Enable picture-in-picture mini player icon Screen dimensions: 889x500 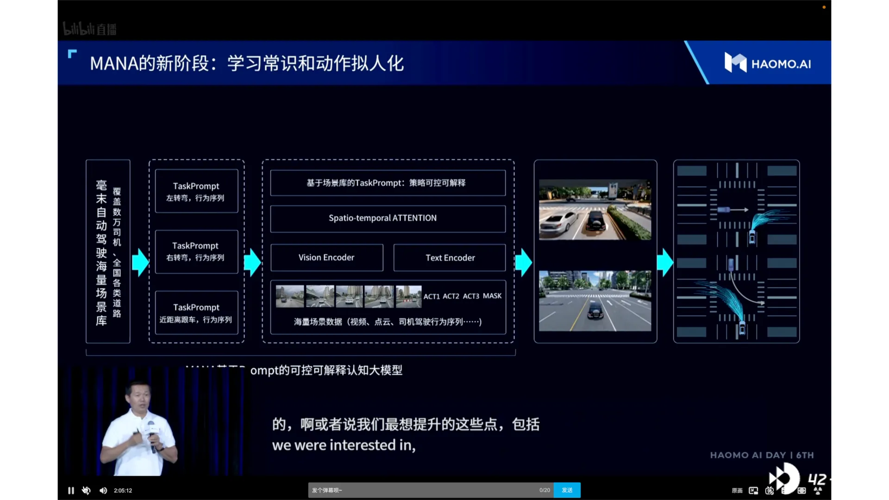tap(753, 490)
